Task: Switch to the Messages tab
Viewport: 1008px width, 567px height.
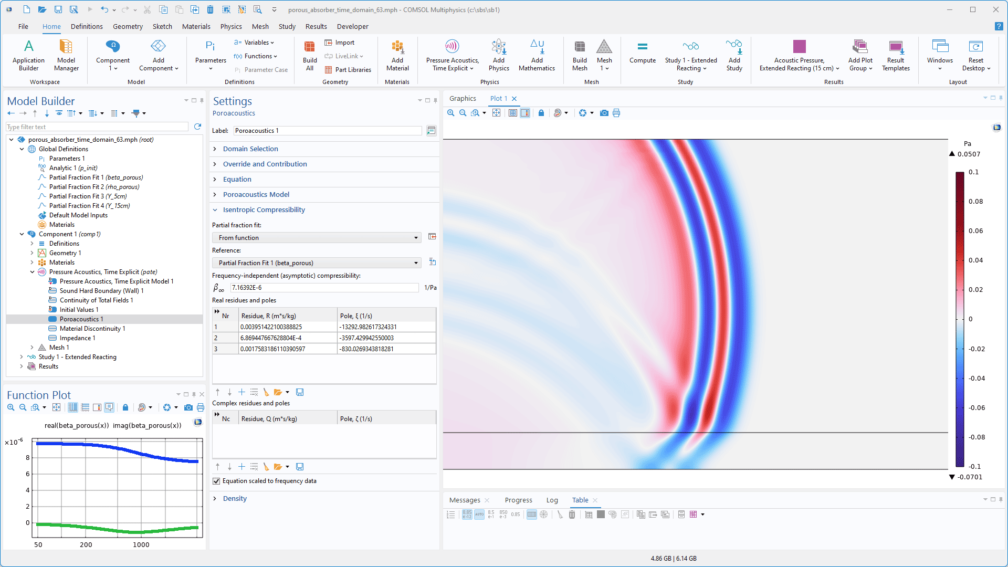Action: point(465,500)
